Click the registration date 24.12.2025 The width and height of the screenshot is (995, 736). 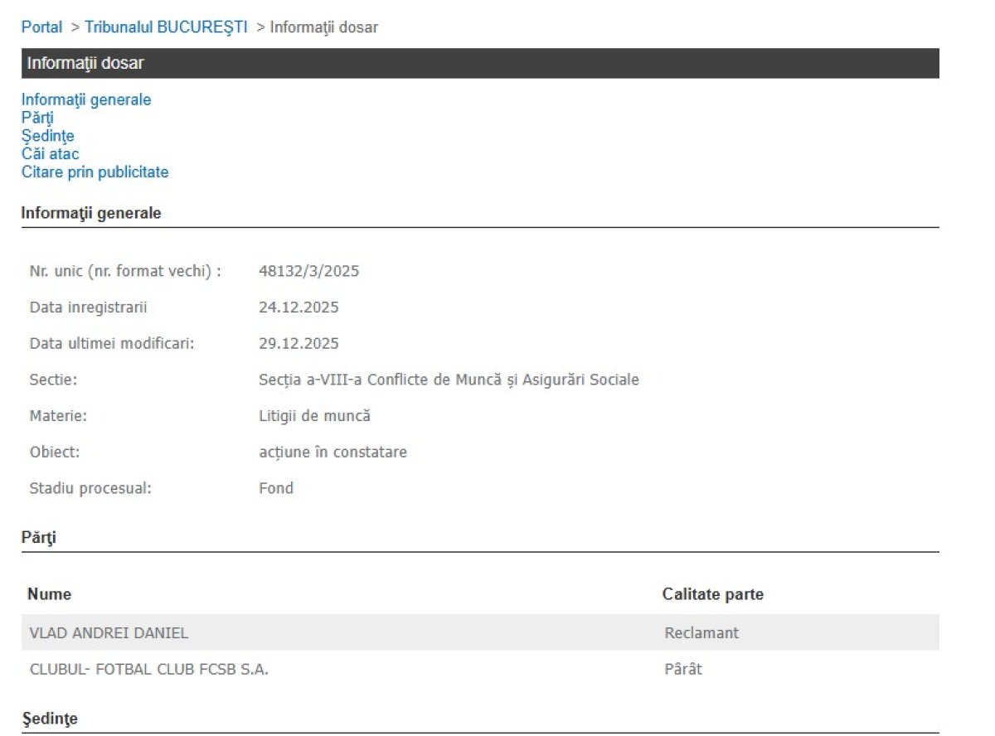click(x=298, y=307)
